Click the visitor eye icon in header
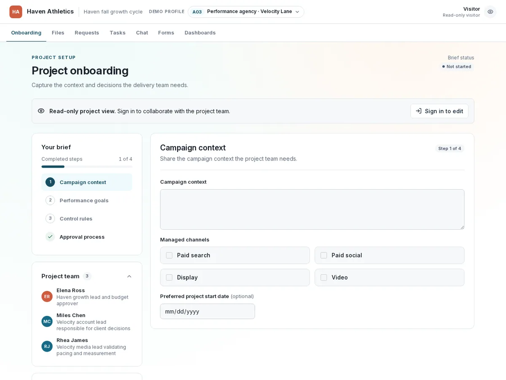The image size is (506, 380). (490, 12)
